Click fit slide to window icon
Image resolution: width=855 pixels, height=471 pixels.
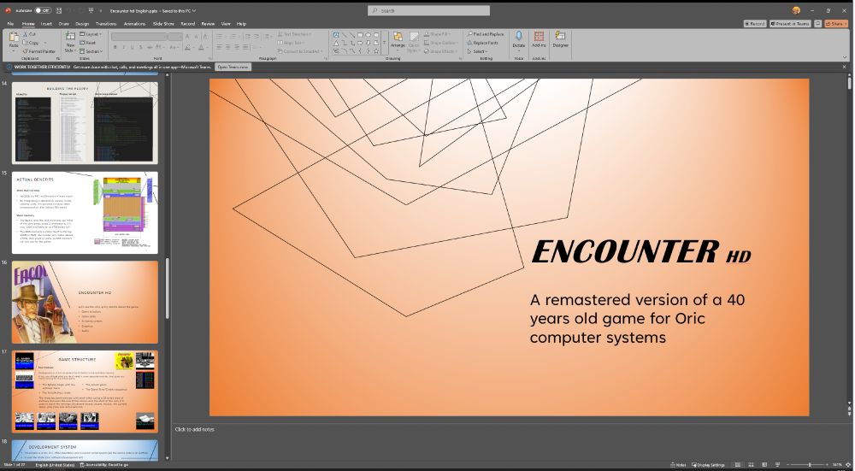847,465
